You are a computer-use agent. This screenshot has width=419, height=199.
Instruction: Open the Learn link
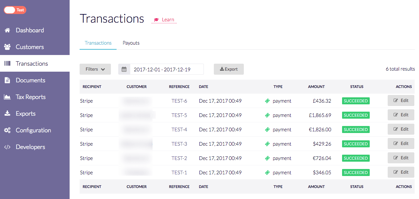pos(164,20)
